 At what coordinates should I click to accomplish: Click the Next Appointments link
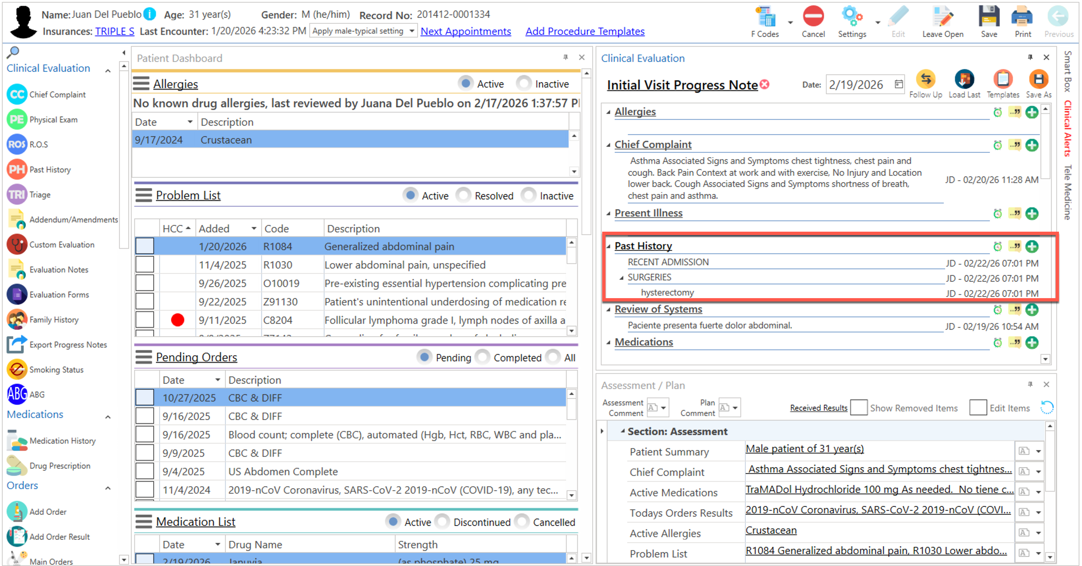pos(465,32)
